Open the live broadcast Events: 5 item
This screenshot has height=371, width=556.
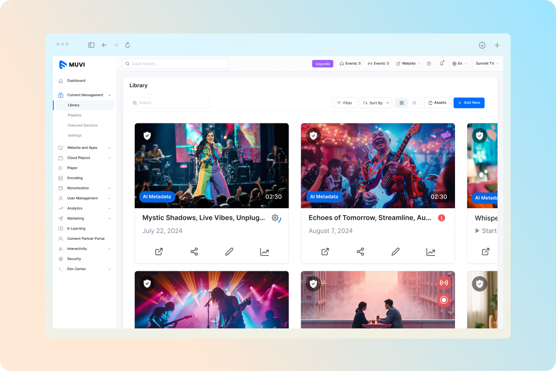click(x=378, y=64)
